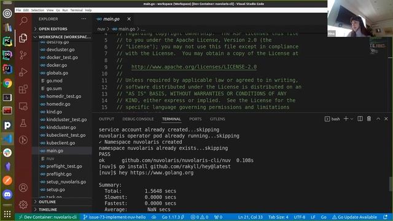Screen dimensions: 393x221
Task: Launch Google Chrome from the dock
Action: click(7, 83)
